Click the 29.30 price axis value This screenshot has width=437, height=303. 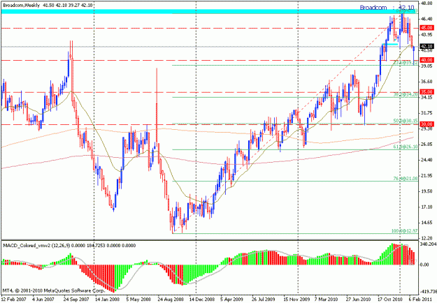[x=427, y=129]
